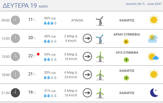Viewport: 163px width, 103px height.
Task: Click the Ανατολή 06:15 - Δύση 20:47 text
Action: pyautogui.click(x=144, y=4)
